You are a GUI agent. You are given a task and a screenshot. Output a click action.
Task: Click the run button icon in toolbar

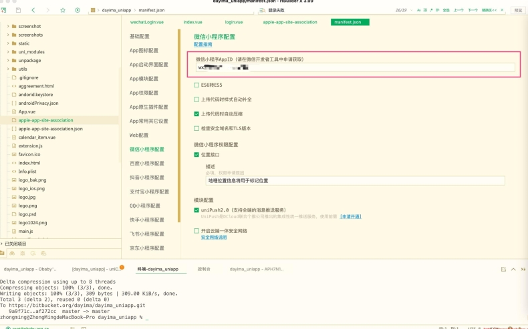coord(78,10)
